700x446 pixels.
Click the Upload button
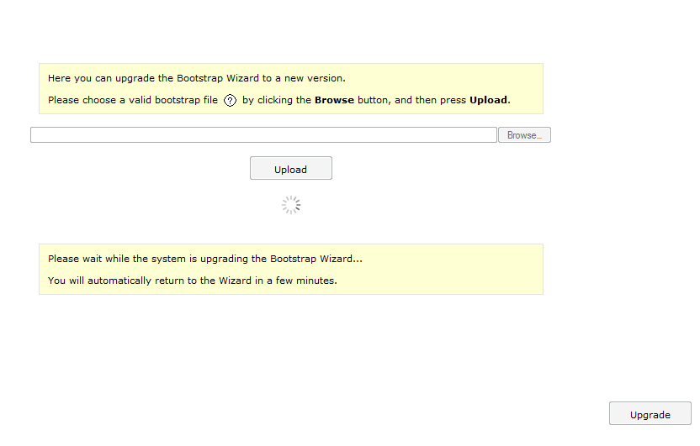[x=291, y=169]
